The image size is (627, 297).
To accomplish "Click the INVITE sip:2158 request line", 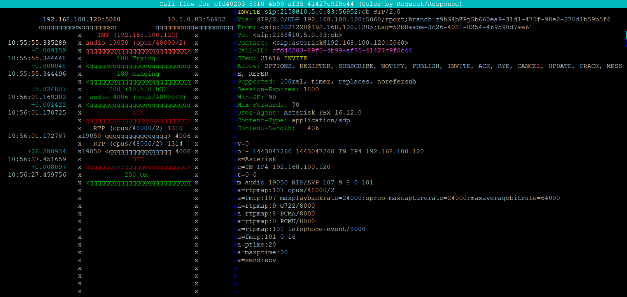I will tap(319, 12).
